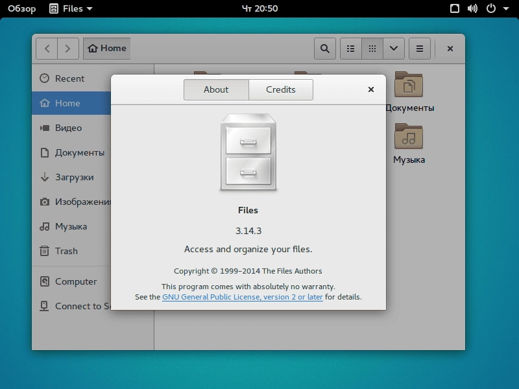Close the Files window
Viewport: 519px width, 389px height.
tap(450, 49)
